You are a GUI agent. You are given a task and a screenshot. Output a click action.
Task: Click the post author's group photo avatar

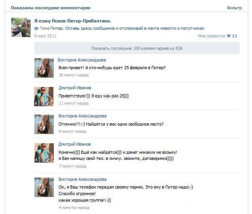click(21, 27)
